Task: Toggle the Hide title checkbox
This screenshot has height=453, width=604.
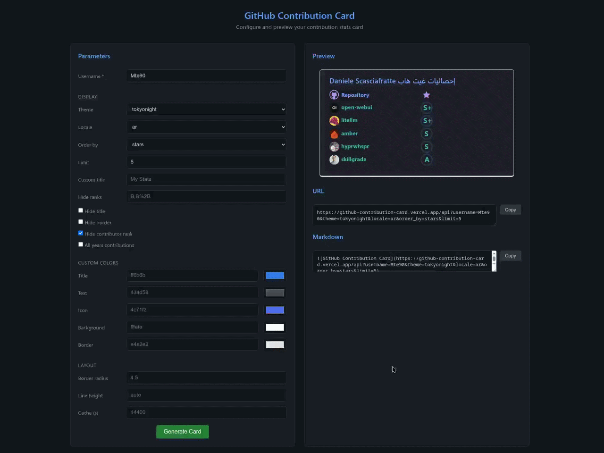Action: [81, 210]
